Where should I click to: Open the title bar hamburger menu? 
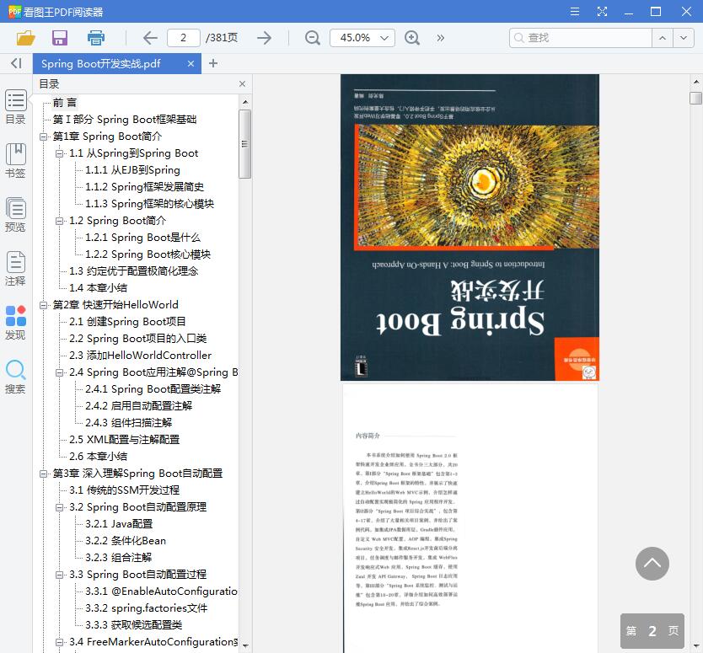point(575,11)
